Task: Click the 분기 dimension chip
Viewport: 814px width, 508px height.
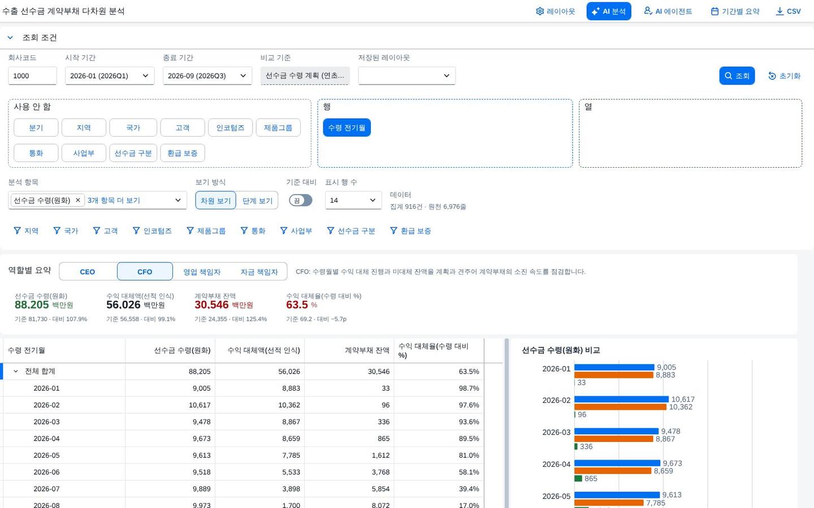Action: tap(36, 128)
